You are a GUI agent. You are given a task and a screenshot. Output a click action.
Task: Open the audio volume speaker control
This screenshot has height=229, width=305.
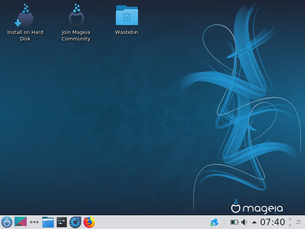coord(244,222)
